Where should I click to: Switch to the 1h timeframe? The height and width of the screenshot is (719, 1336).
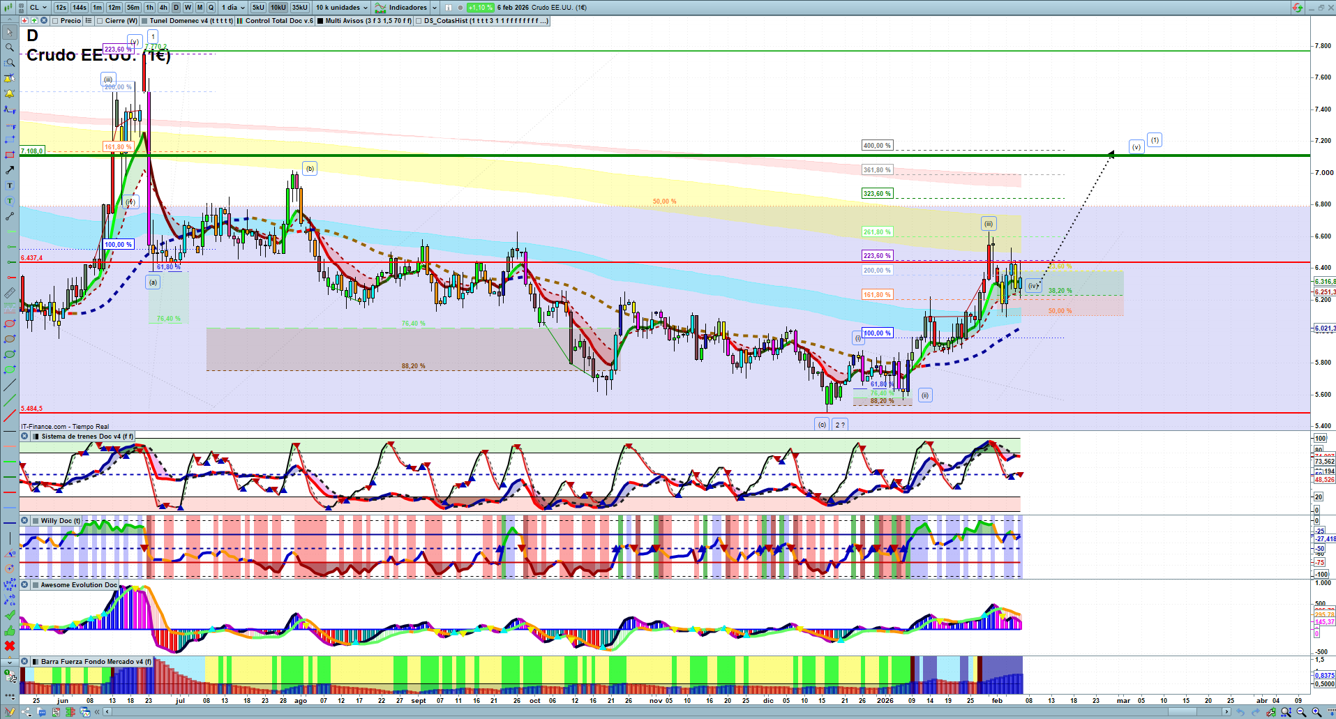coord(149,8)
